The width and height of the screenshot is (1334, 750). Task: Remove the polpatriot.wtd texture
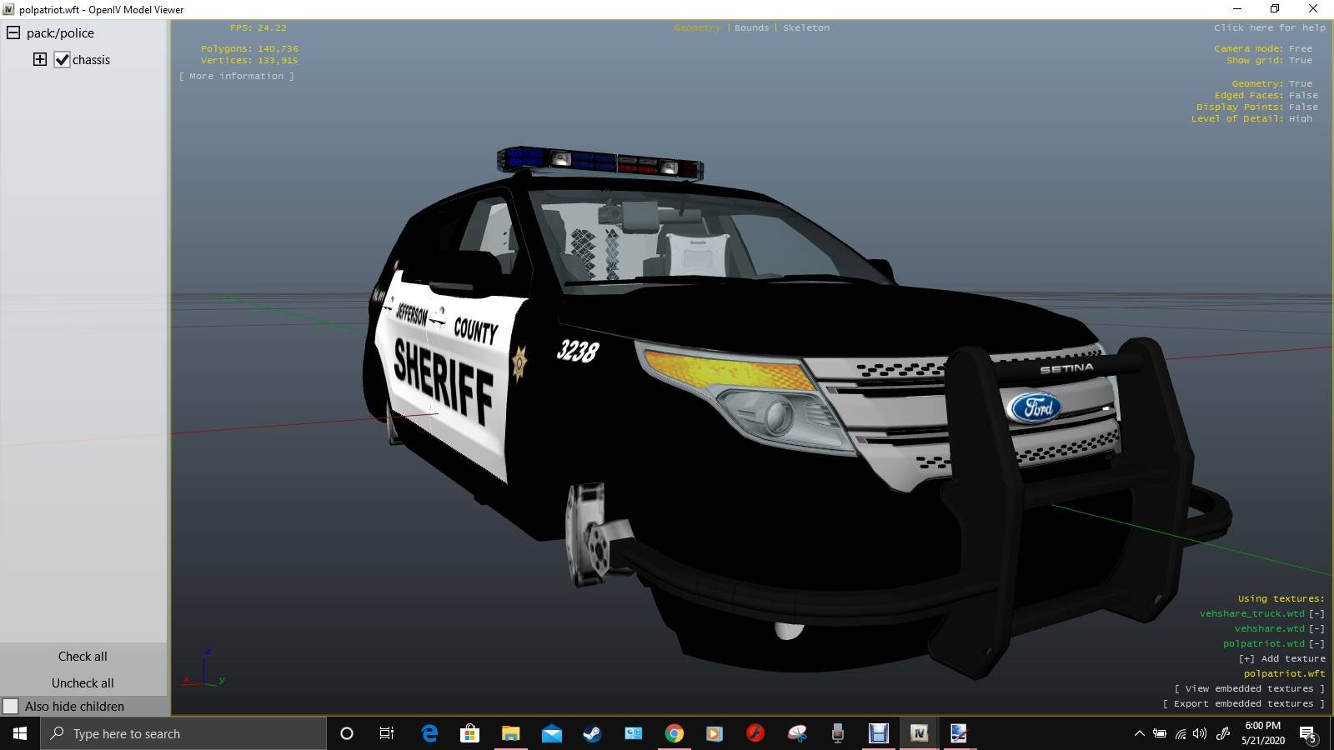[x=1316, y=643]
